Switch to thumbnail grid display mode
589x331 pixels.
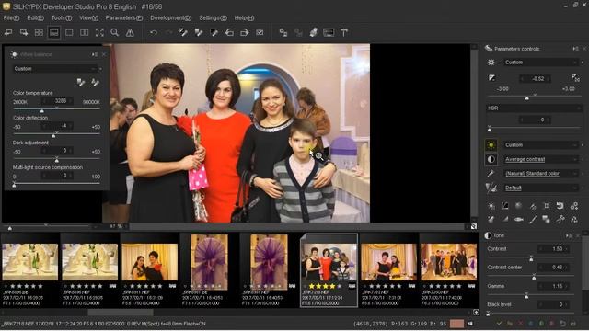(39, 33)
